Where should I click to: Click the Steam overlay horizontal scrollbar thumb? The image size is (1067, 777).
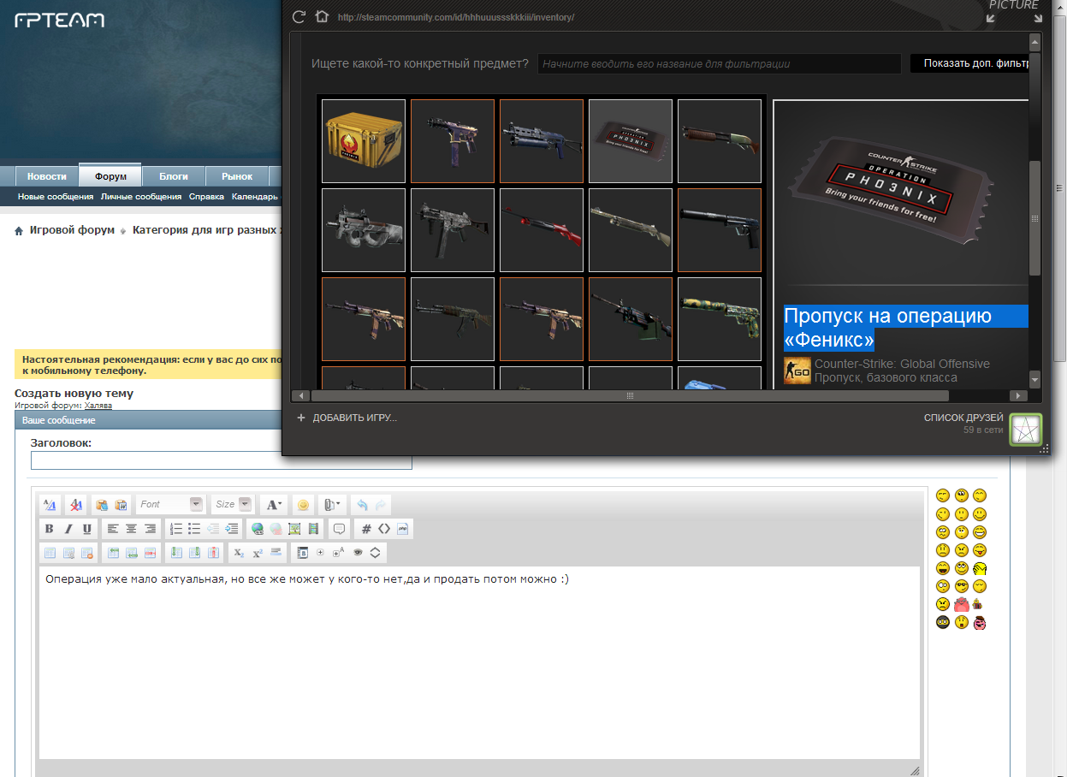630,396
